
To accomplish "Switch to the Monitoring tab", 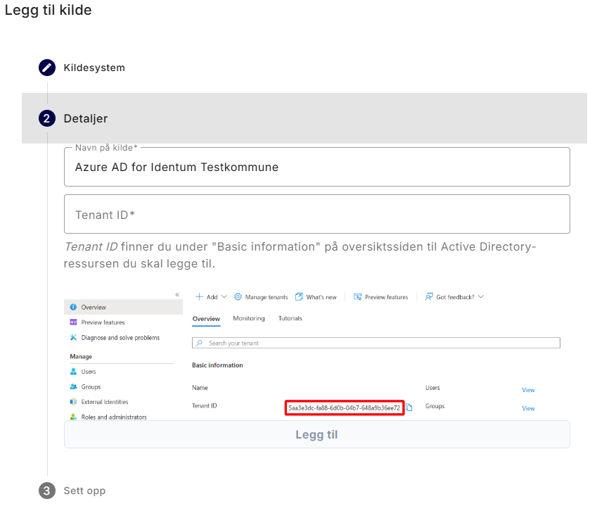I will [x=249, y=319].
